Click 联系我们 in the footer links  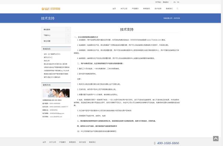coord(92,142)
